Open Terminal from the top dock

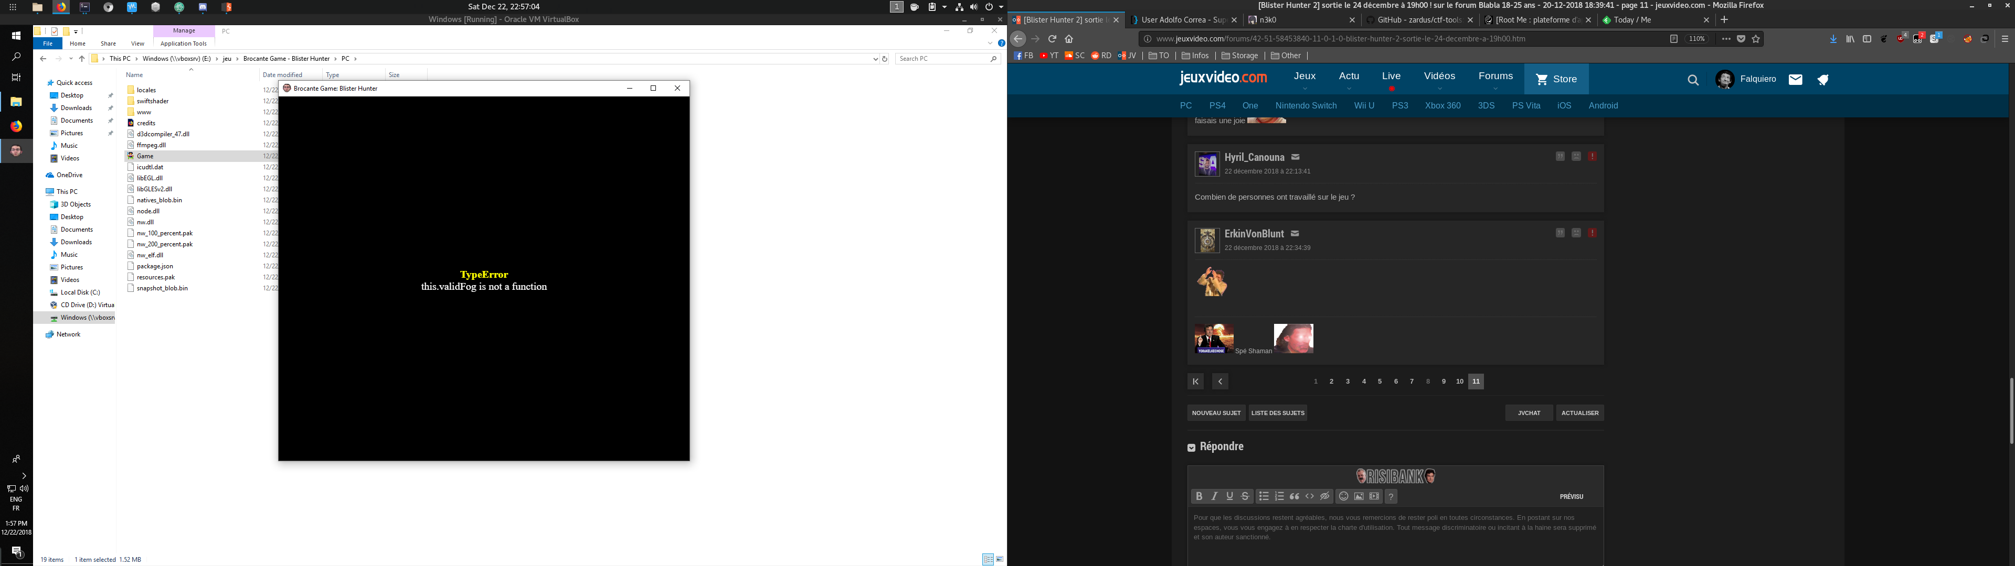click(x=84, y=7)
